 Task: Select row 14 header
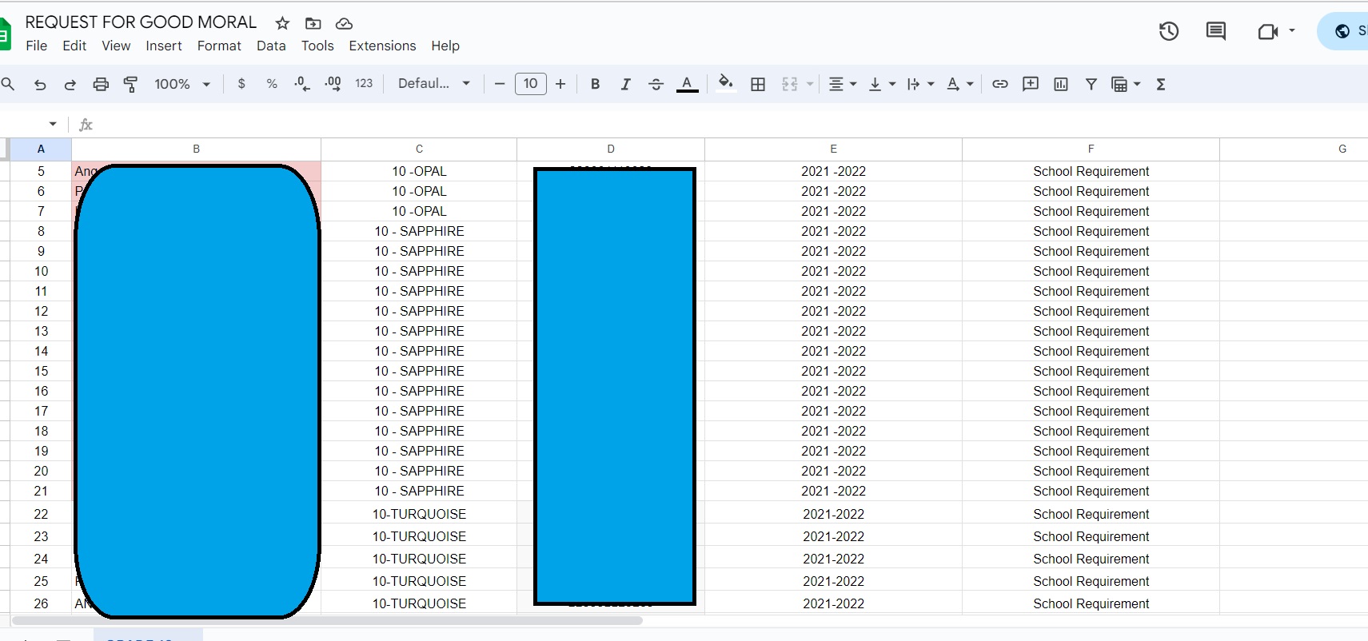pos(41,351)
